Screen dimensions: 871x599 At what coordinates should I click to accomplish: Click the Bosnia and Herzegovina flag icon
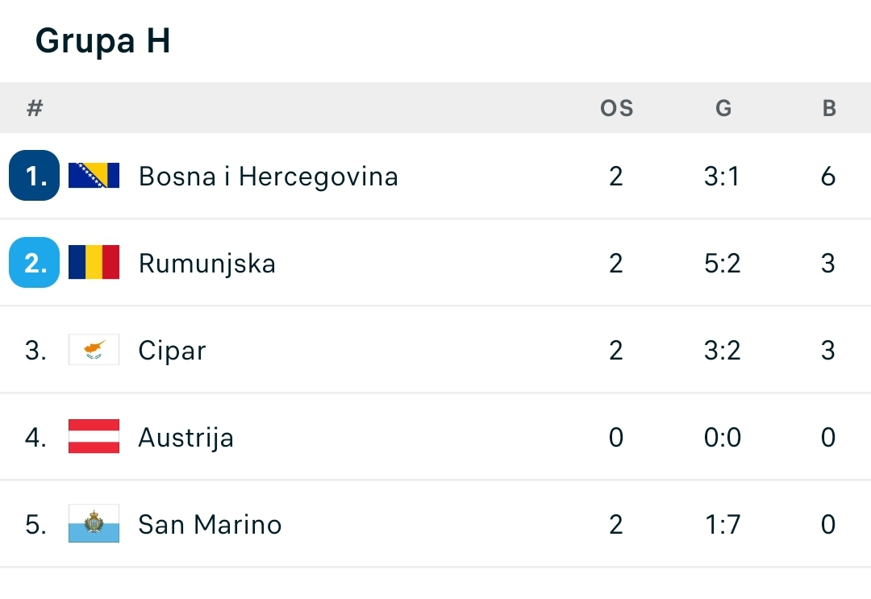coord(94,176)
